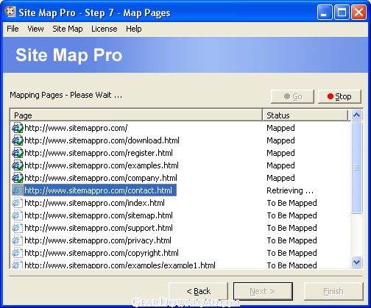This screenshot has height=308, width=371.
Task: Click the vertical scrollbar thumb in page list
Action: coord(356,168)
